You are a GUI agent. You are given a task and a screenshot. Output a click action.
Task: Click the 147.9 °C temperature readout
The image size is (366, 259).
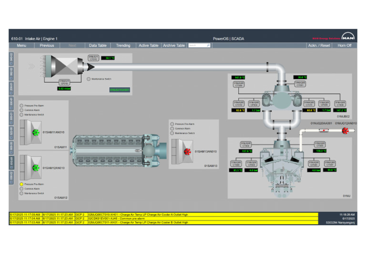(238, 78)
